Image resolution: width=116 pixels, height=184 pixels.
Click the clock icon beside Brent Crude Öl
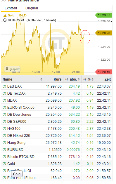point(4,171)
